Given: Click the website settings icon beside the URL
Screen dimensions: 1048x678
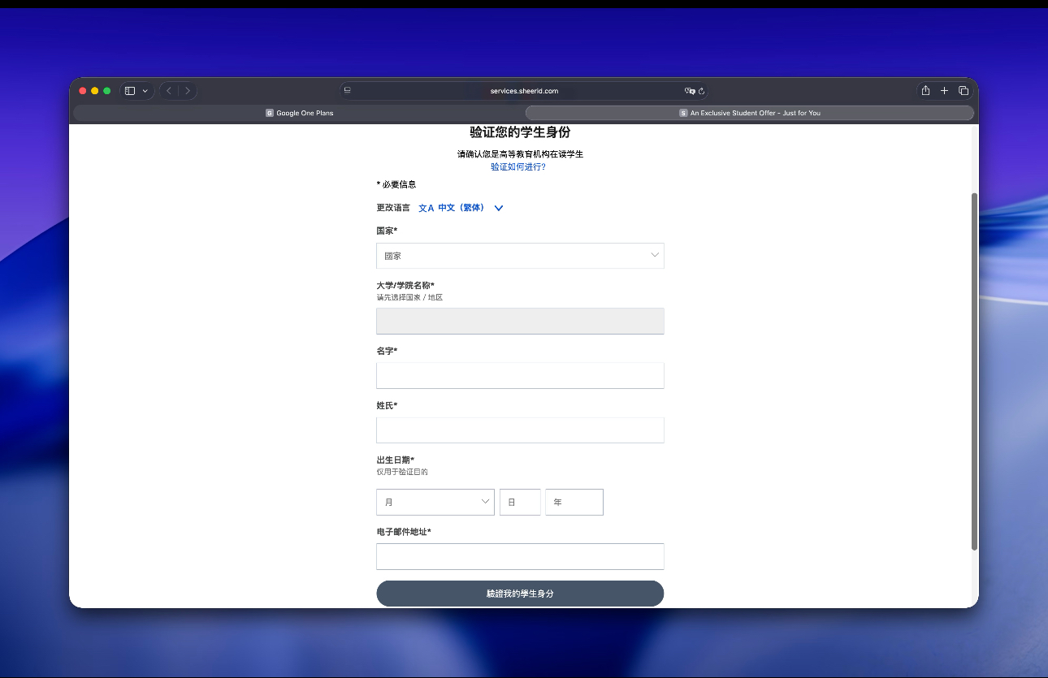Looking at the screenshot, I should coord(348,91).
